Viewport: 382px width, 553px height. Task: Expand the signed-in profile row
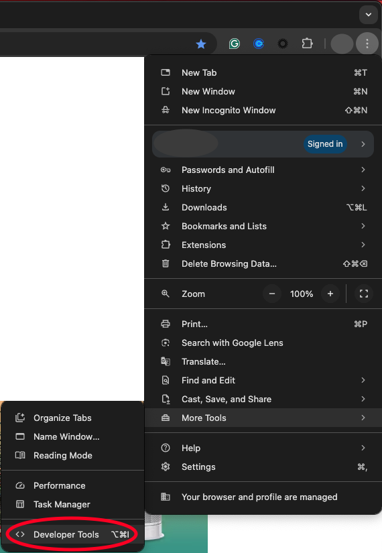tap(263, 144)
